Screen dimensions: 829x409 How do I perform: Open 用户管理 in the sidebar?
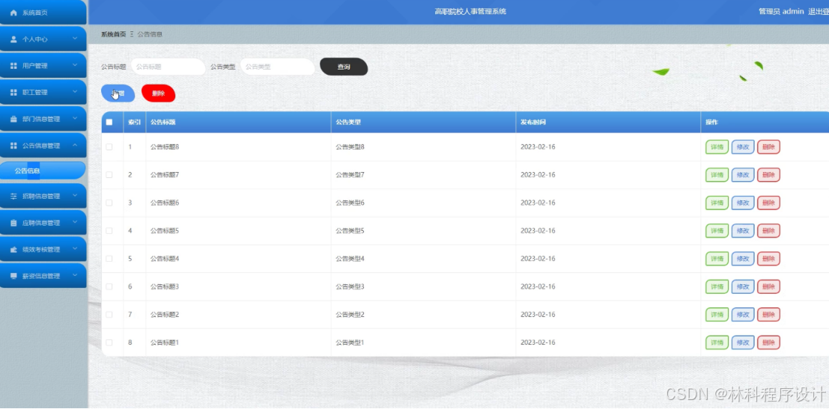(x=43, y=66)
